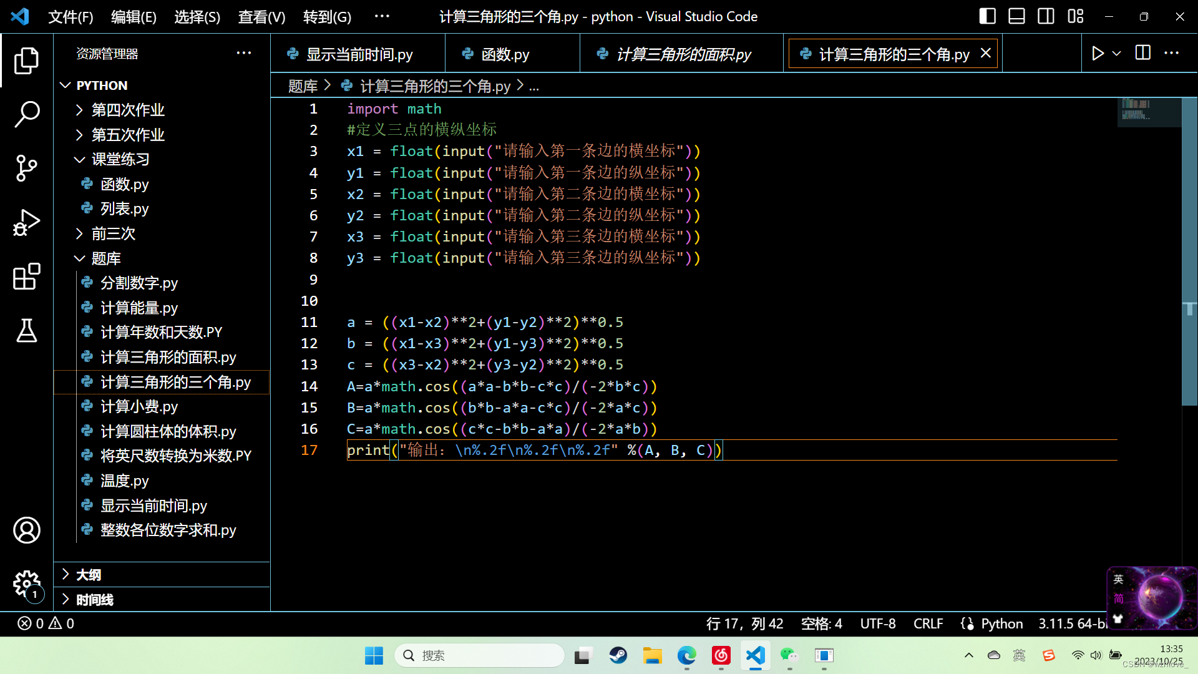Switch to the 函数.py editor tab
Screen dimensions: 1198x674
(x=512, y=54)
